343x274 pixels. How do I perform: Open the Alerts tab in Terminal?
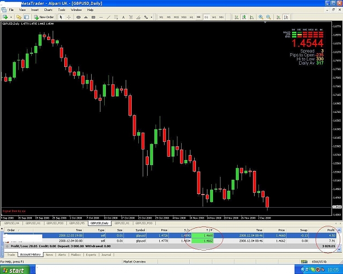point(62,255)
